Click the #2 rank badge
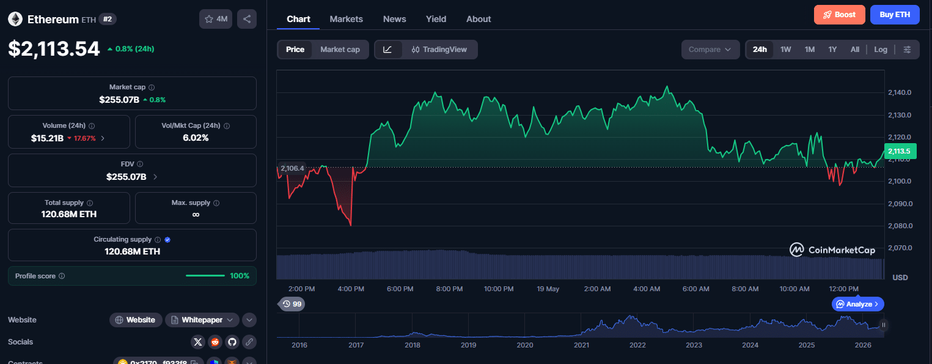Screen dimensions: 932x364 point(108,19)
